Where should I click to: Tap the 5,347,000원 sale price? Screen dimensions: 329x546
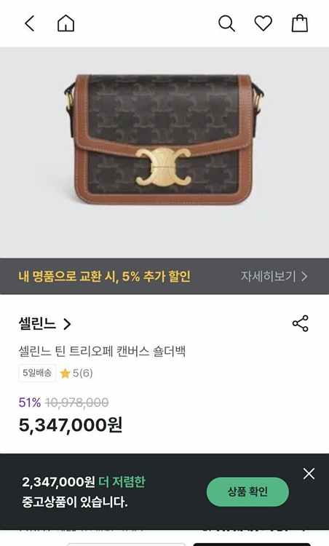click(71, 425)
